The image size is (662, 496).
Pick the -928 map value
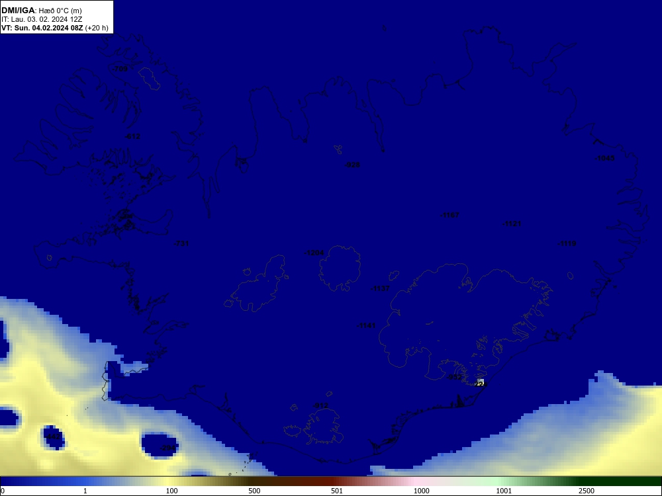click(x=352, y=165)
